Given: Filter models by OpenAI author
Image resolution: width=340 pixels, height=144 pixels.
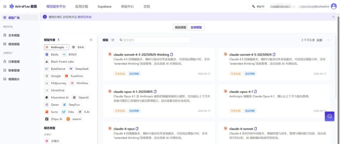Looking at the screenshot, I should pos(81,97).
